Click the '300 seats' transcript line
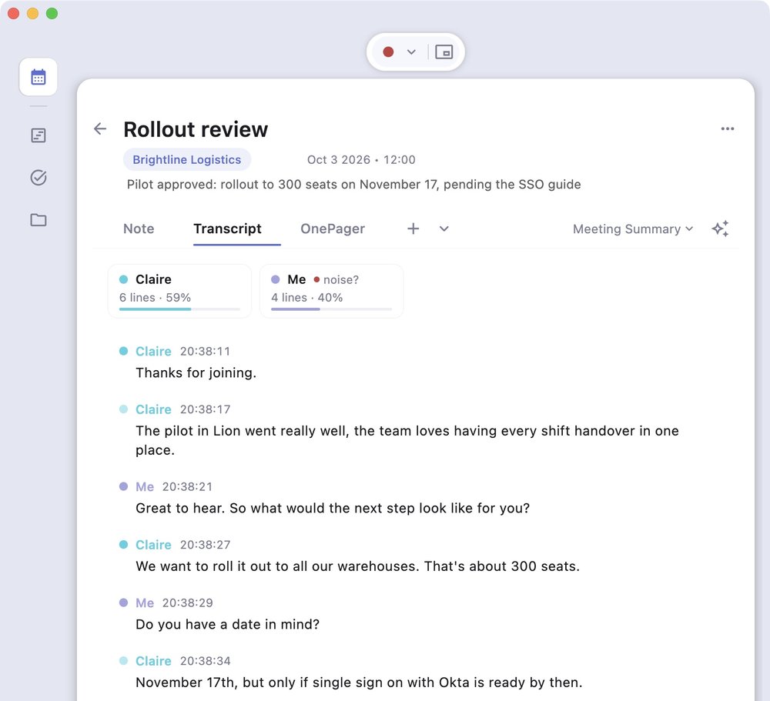This screenshot has width=770, height=701. (x=357, y=566)
